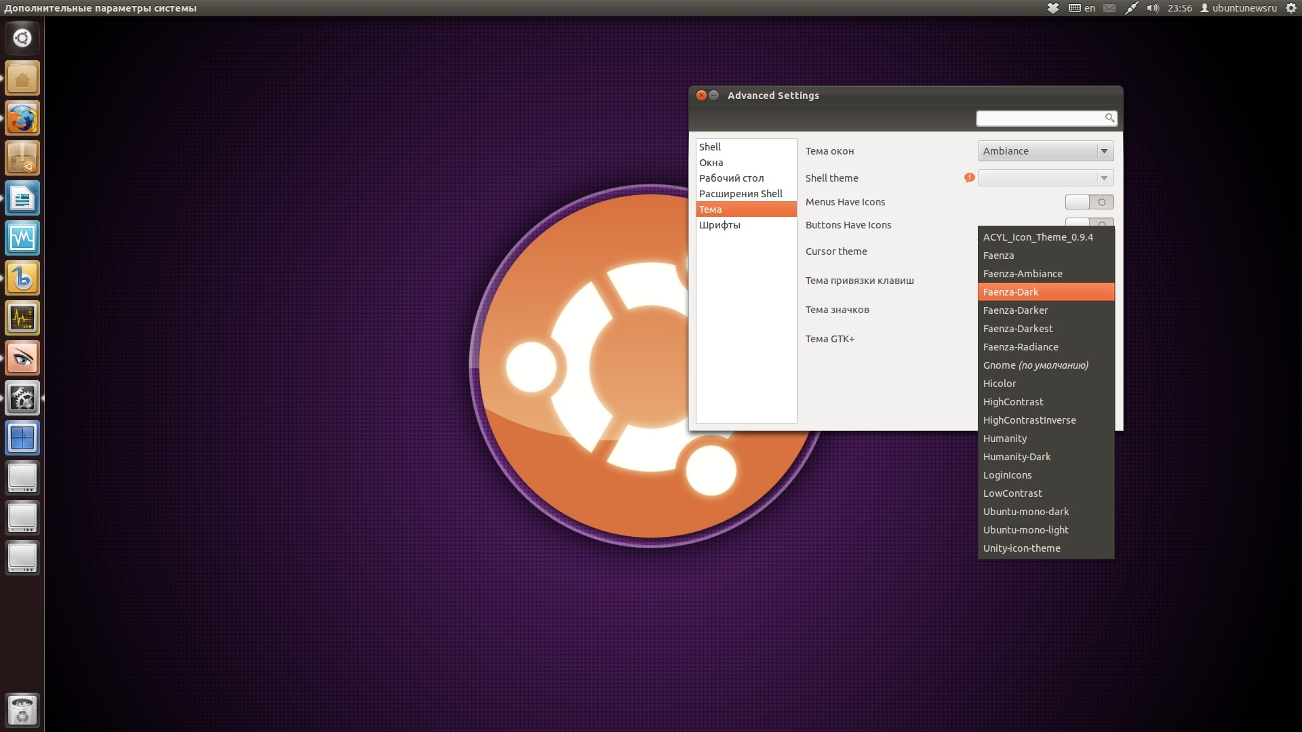This screenshot has width=1302, height=732.
Task: Open the keyboard layout 'en' indicator
Action: tap(1082, 8)
